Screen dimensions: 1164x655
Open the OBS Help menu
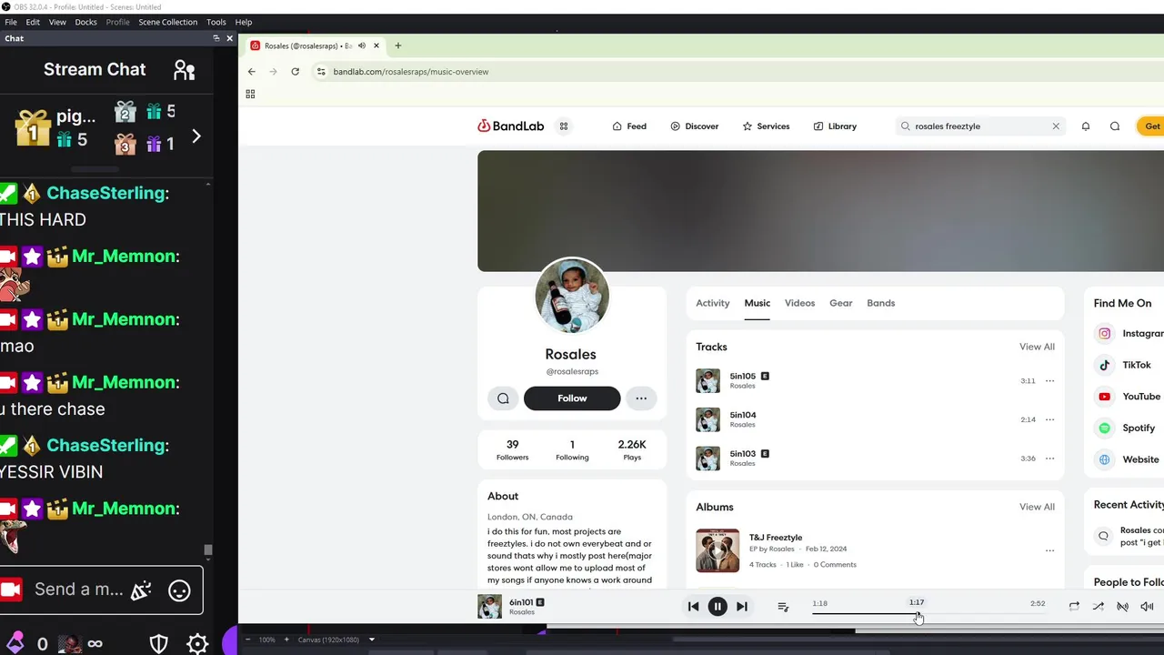click(244, 22)
